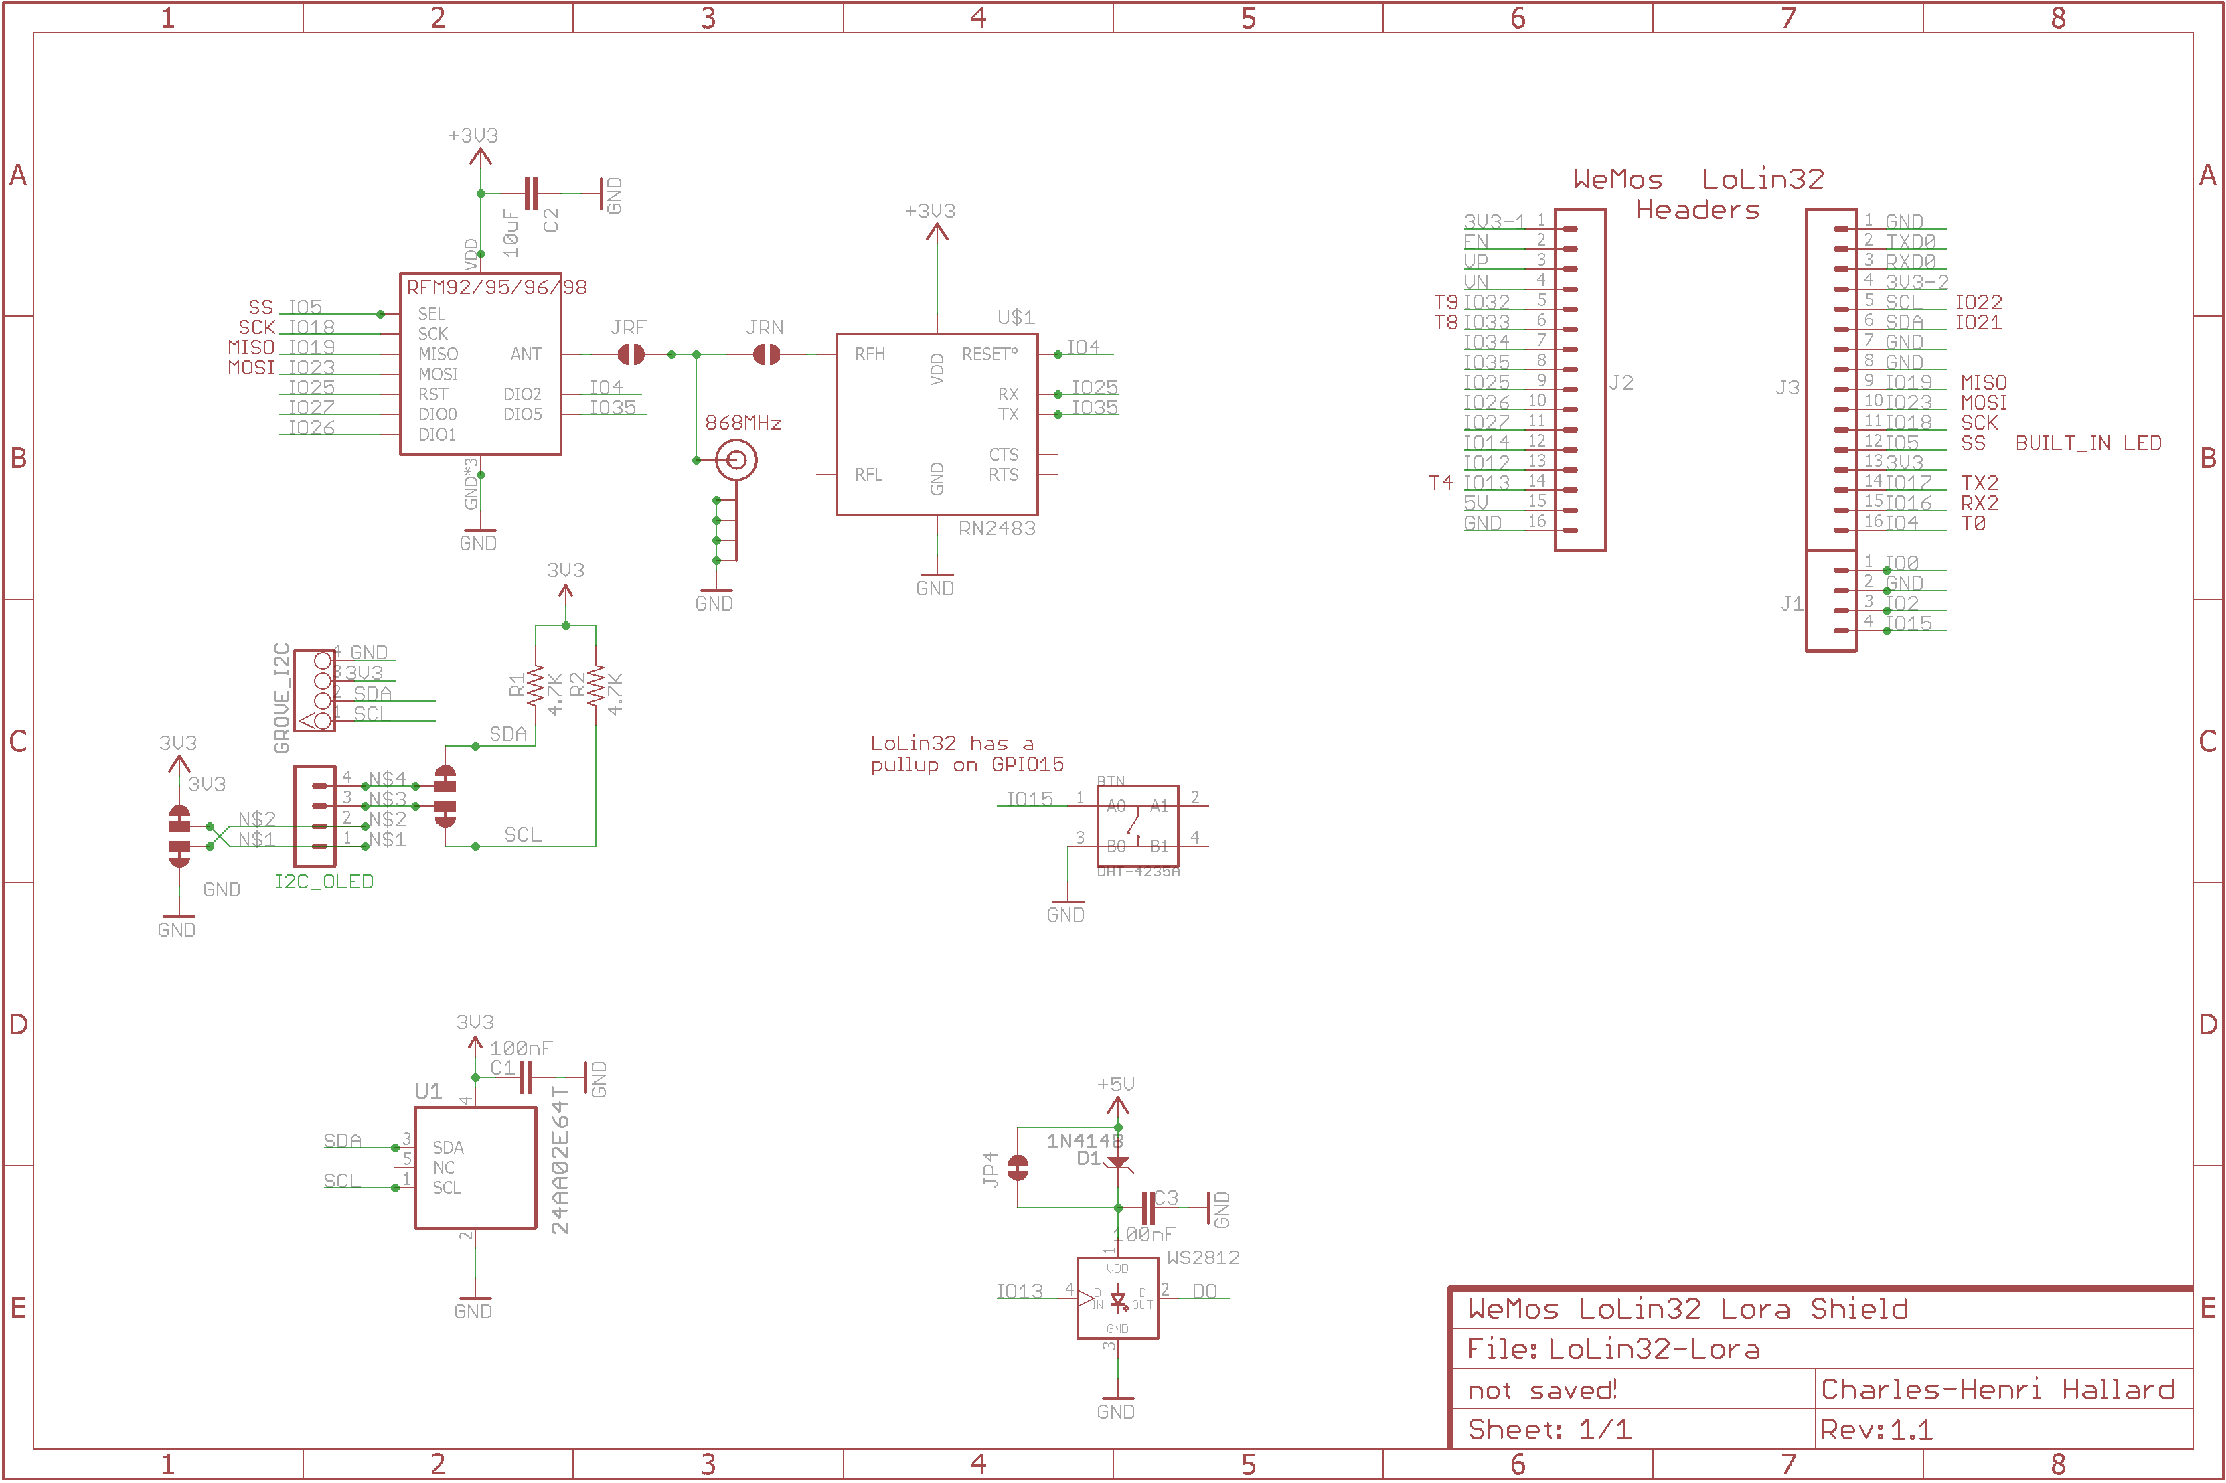Click the I2C_OLED label text
Viewport: 2226px width, 1483px height.
click(x=323, y=882)
